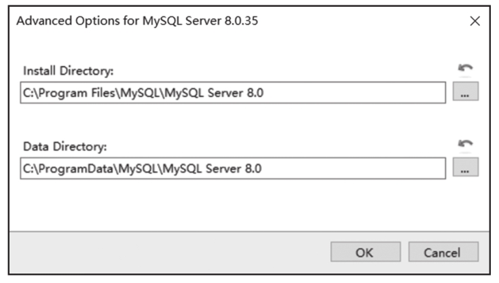499x283 pixels.
Task: Discard changes using the Cancel button
Action: coord(443,252)
